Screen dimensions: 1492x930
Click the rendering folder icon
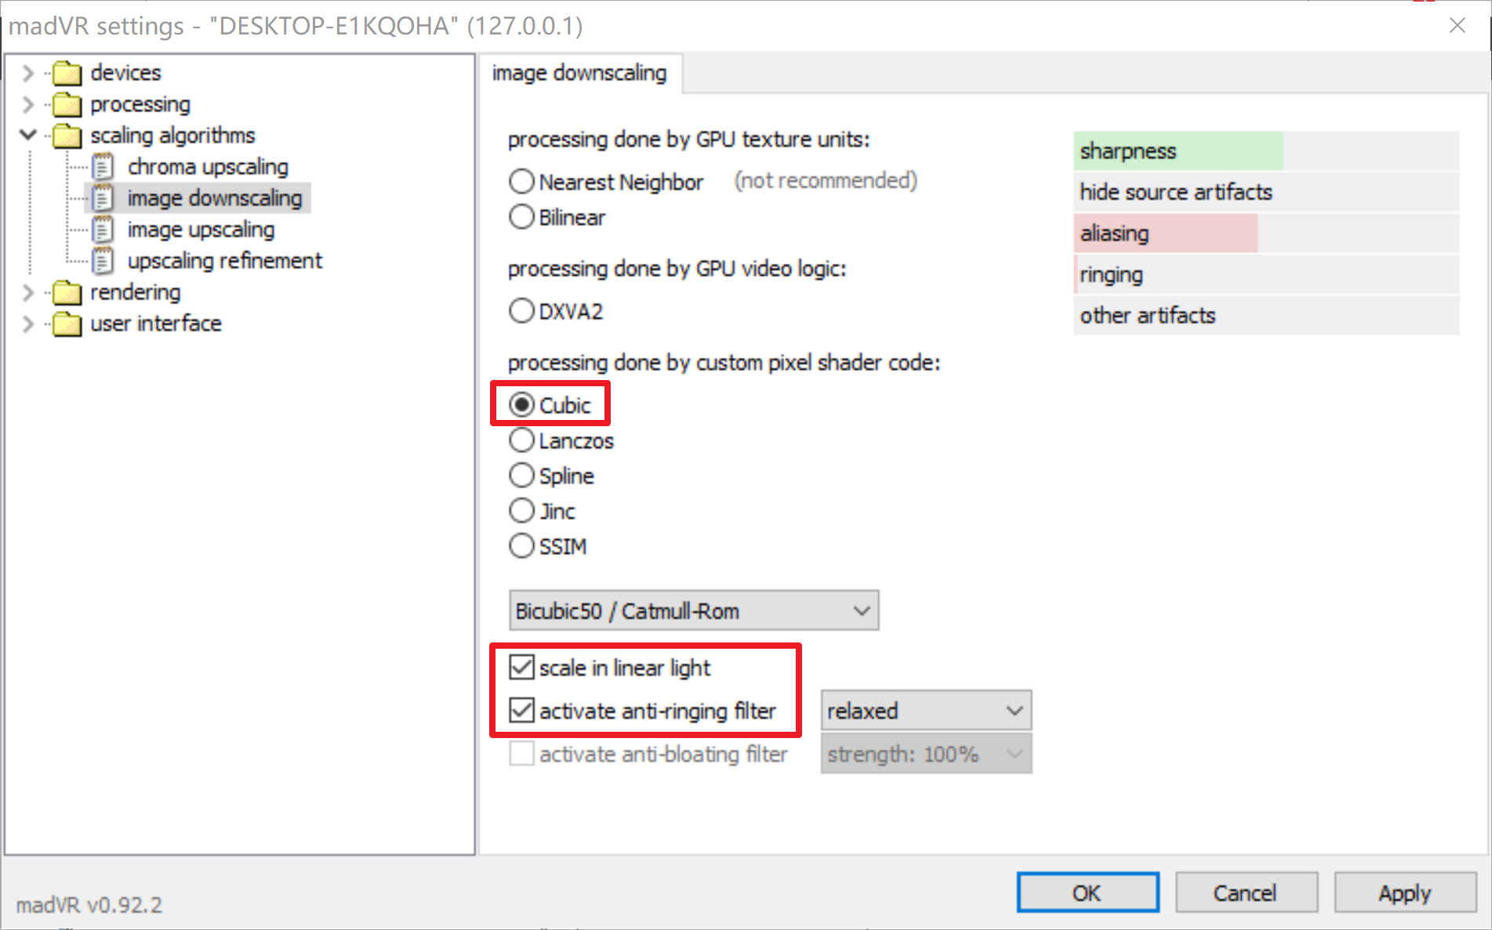(67, 292)
